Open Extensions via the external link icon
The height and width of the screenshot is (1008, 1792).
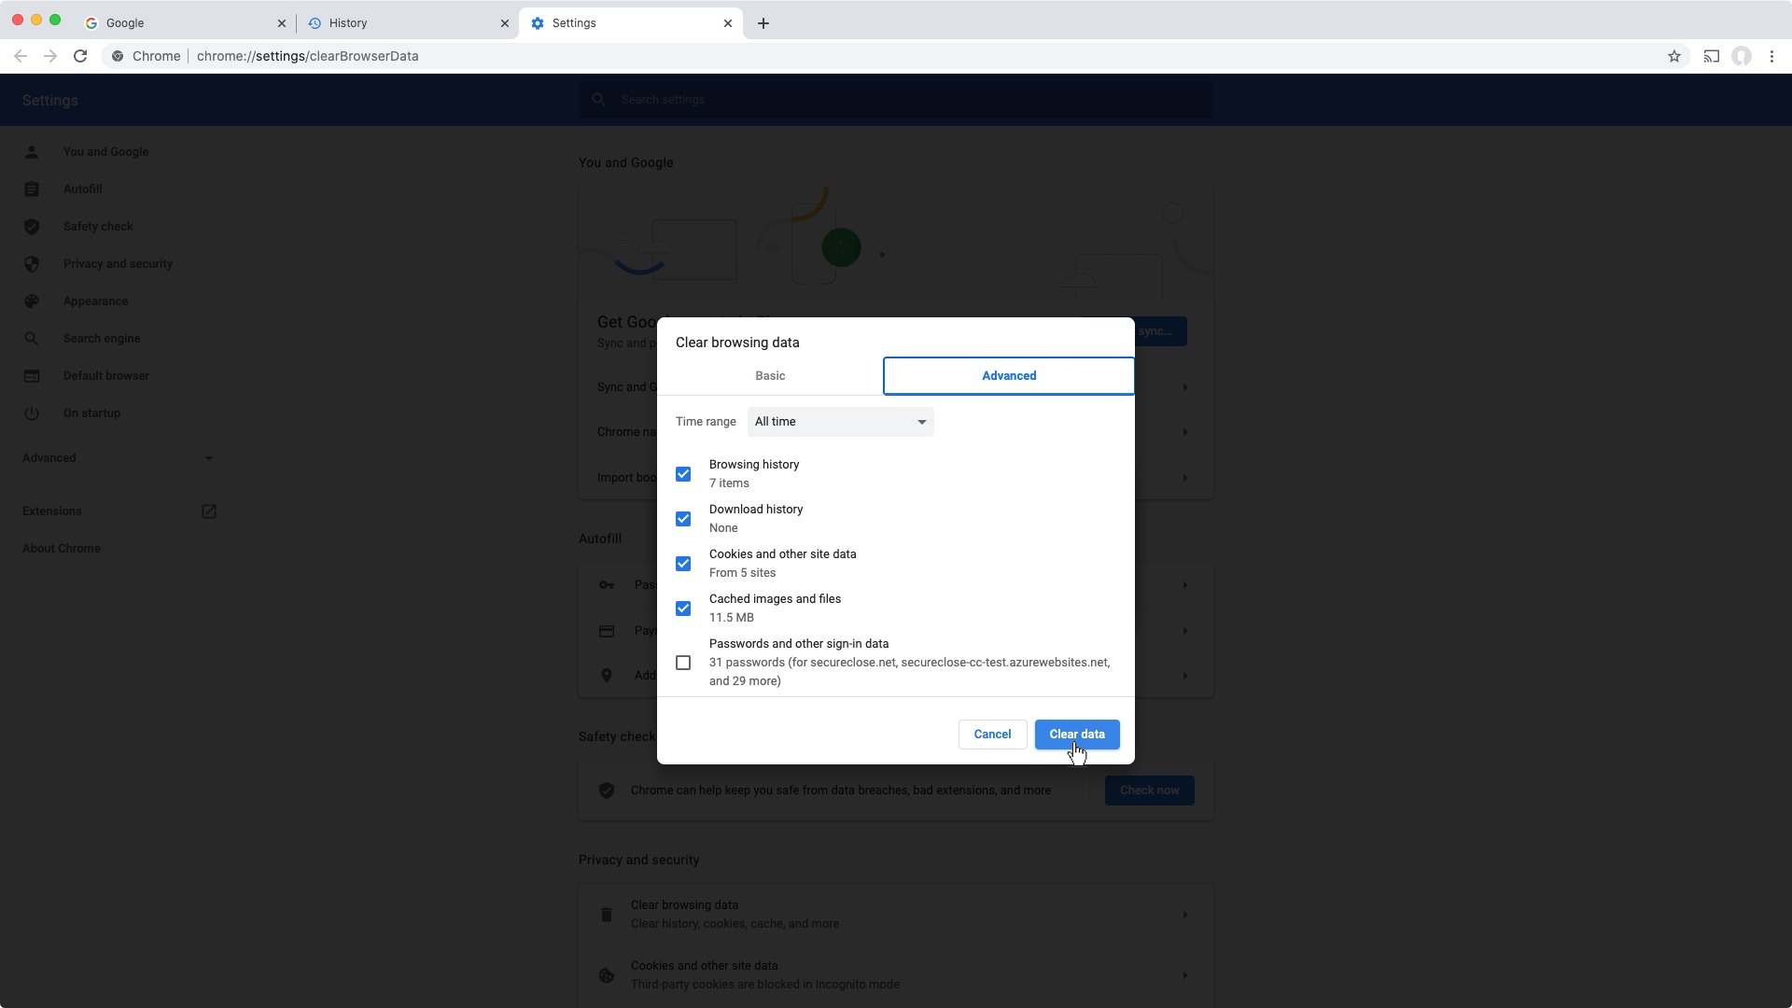(209, 511)
